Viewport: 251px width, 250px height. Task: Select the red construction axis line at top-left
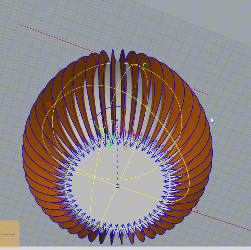click(x=37, y=30)
